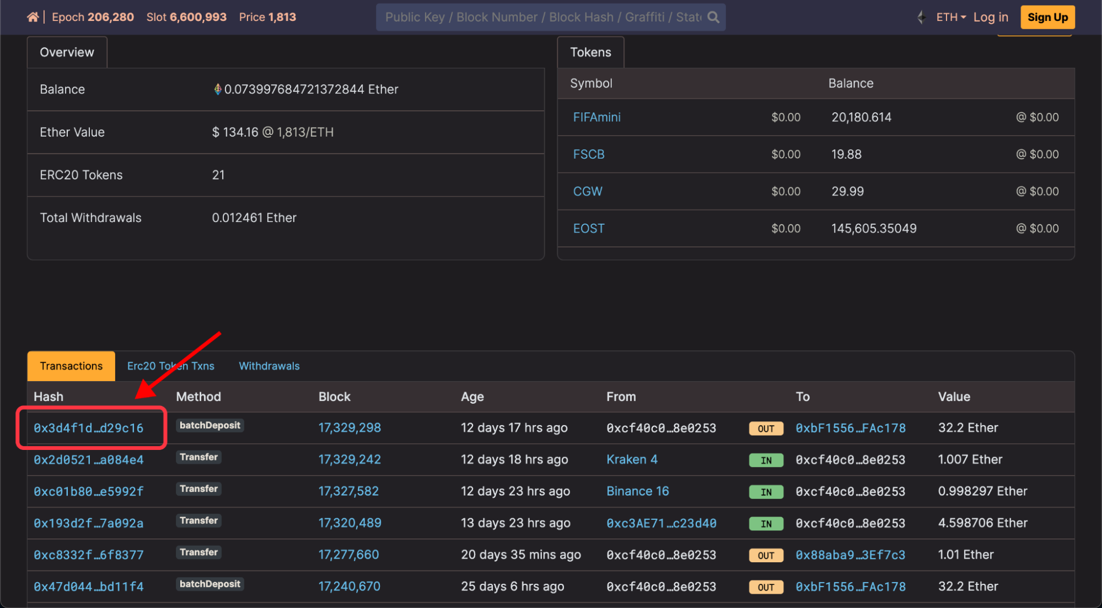Open transaction hash 0x3d4f1d…d29c16
This screenshot has width=1102, height=608.
88,428
